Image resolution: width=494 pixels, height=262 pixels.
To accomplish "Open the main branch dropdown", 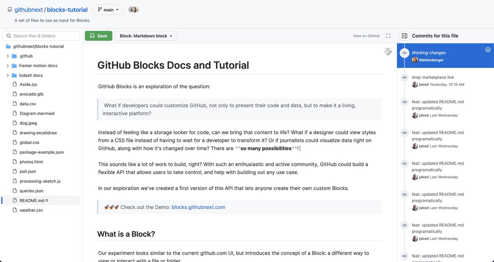I will click(108, 9).
